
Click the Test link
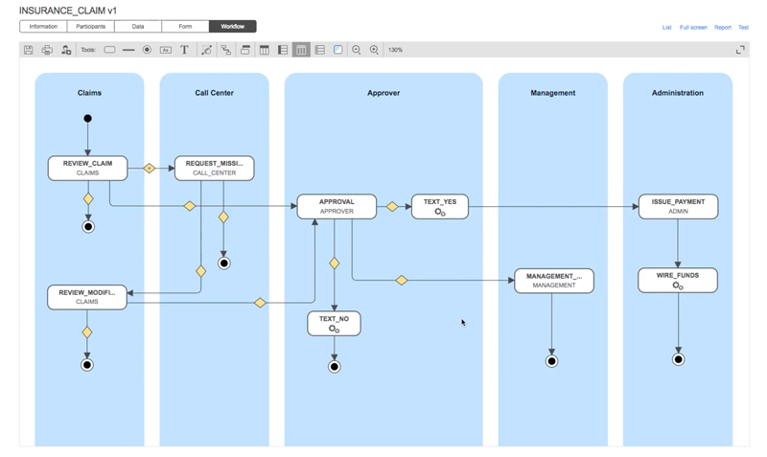(744, 28)
